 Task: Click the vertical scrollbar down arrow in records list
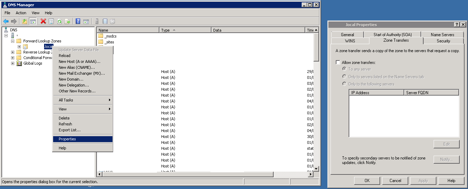316,169
